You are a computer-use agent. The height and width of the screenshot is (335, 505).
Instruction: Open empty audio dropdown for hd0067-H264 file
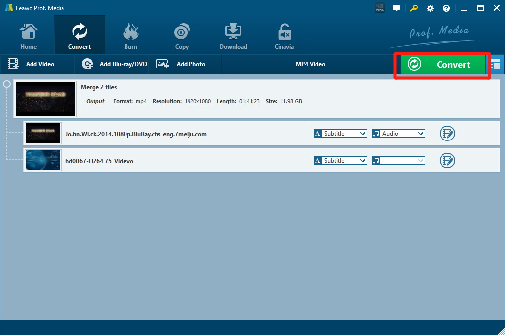pyautogui.click(x=398, y=161)
